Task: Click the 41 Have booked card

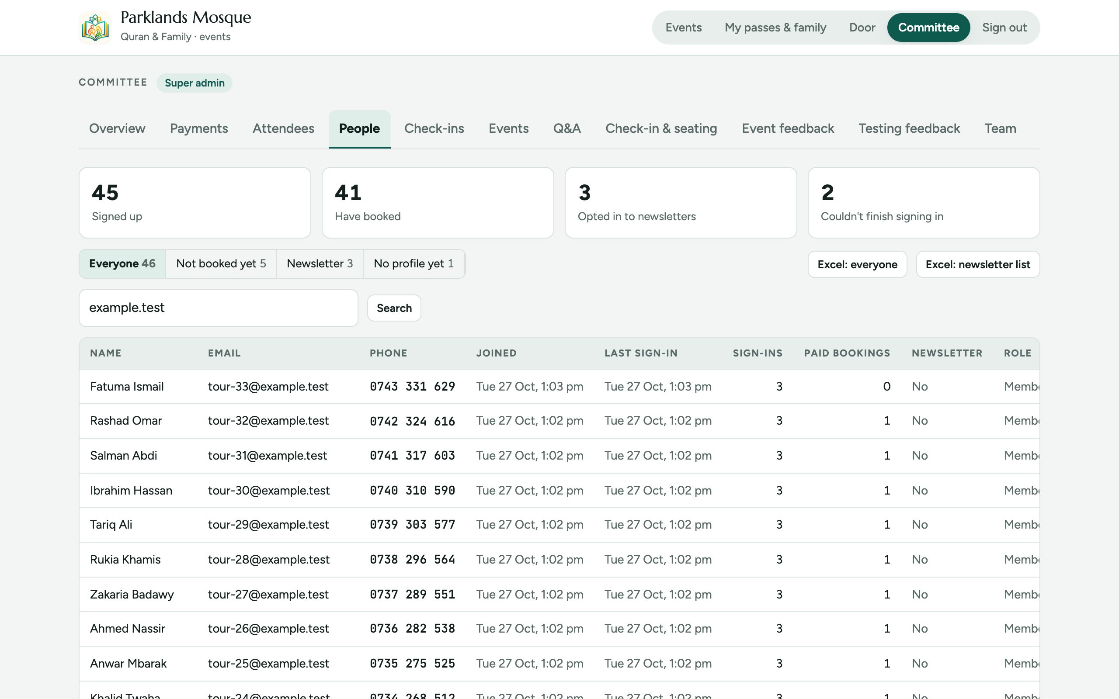Action: (438, 202)
